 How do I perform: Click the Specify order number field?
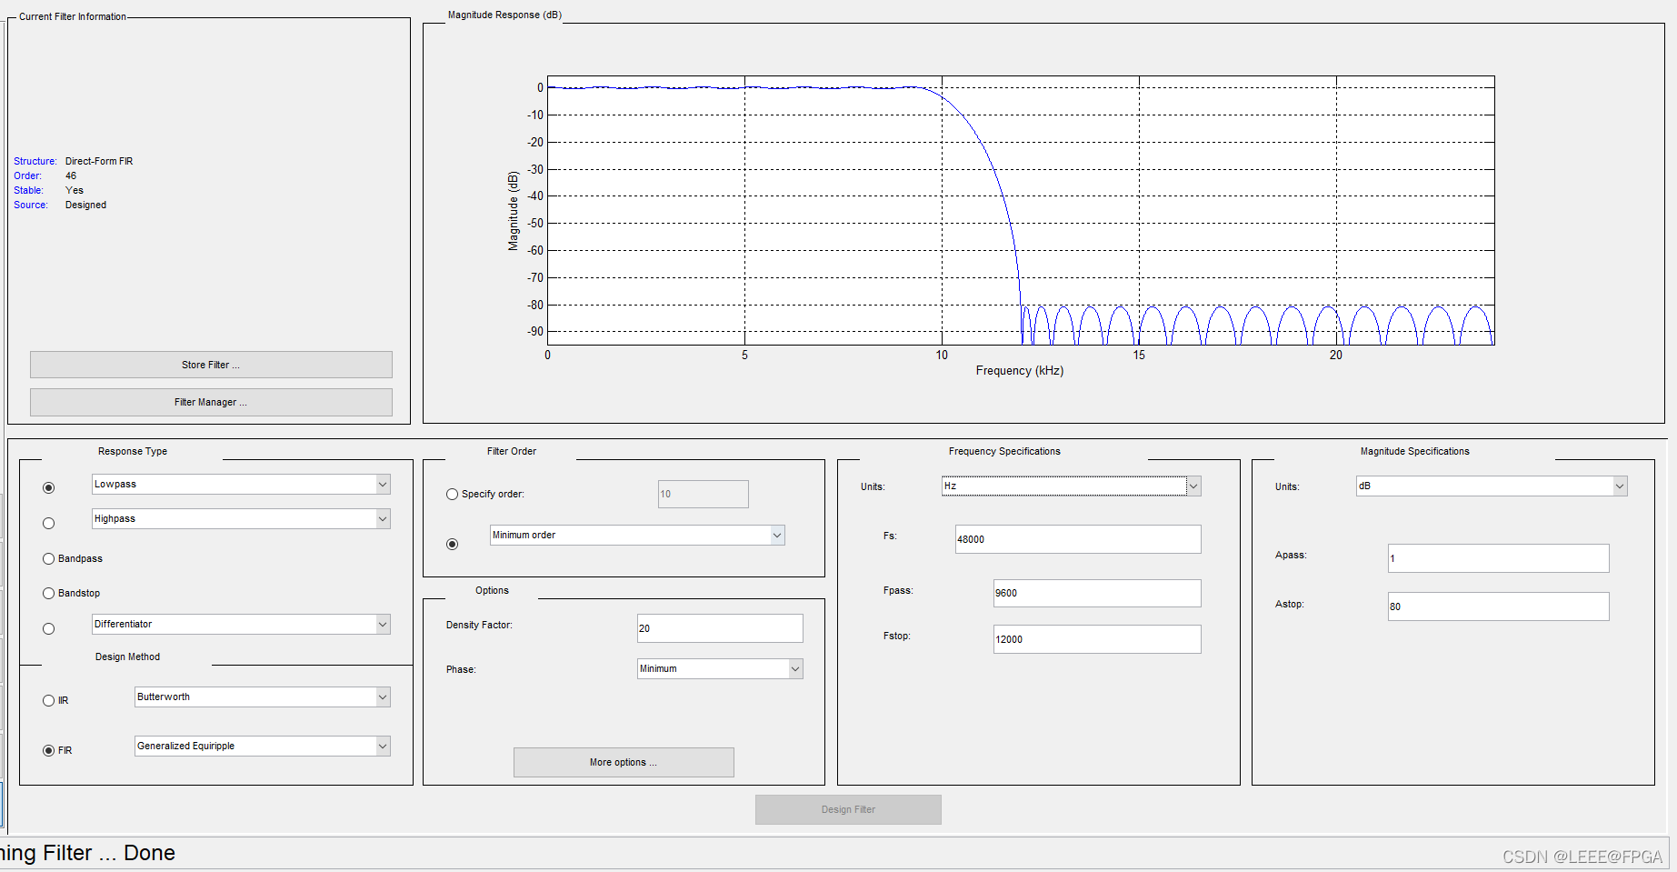click(704, 494)
